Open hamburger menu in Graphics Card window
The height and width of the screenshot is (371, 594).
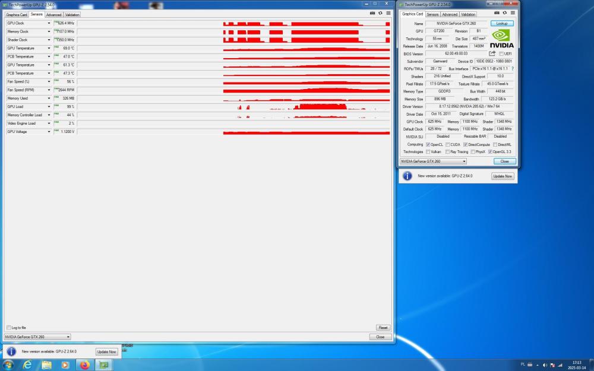click(513, 12)
